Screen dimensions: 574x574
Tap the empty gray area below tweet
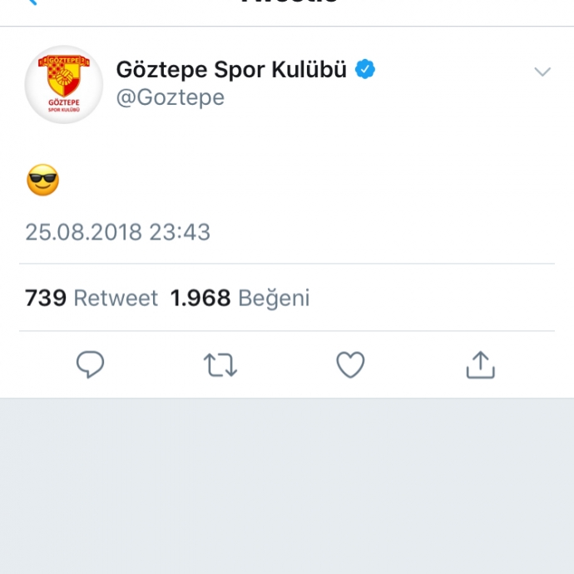287,486
